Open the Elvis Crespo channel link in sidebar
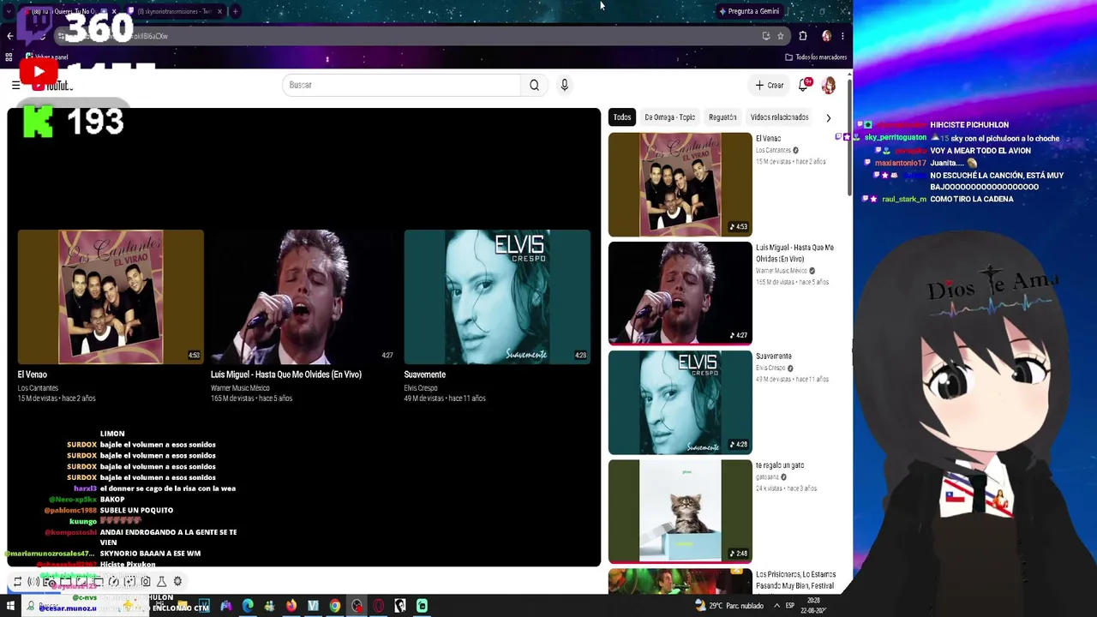The height and width of the screenshot is (617, 1097). coord(770,368)
